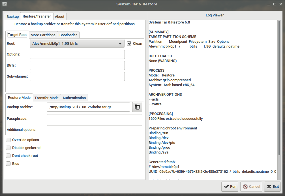
Task: Focus the Options input field
Action: tap(77, 54)
